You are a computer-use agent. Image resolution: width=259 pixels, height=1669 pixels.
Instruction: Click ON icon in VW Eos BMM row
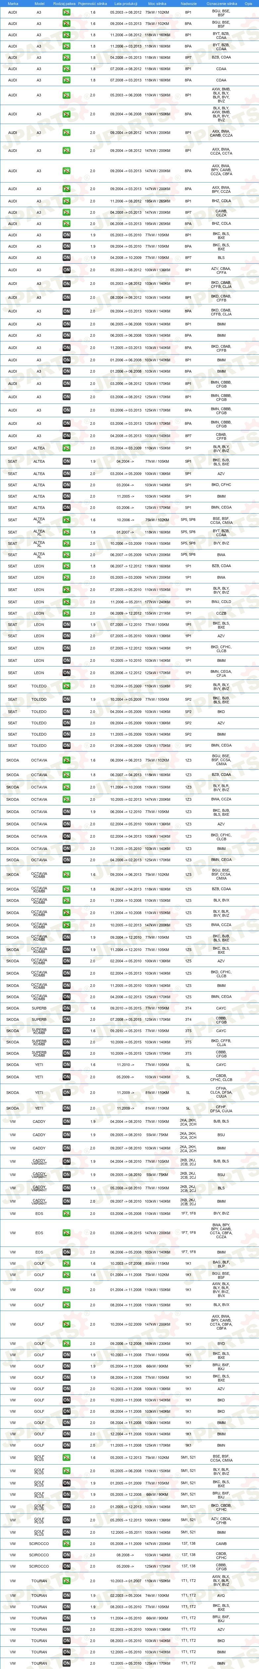(x=66, y=1252)
